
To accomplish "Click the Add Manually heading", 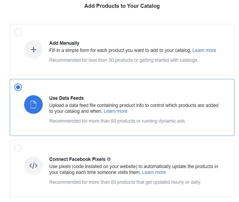I will (x=64, y=43).
